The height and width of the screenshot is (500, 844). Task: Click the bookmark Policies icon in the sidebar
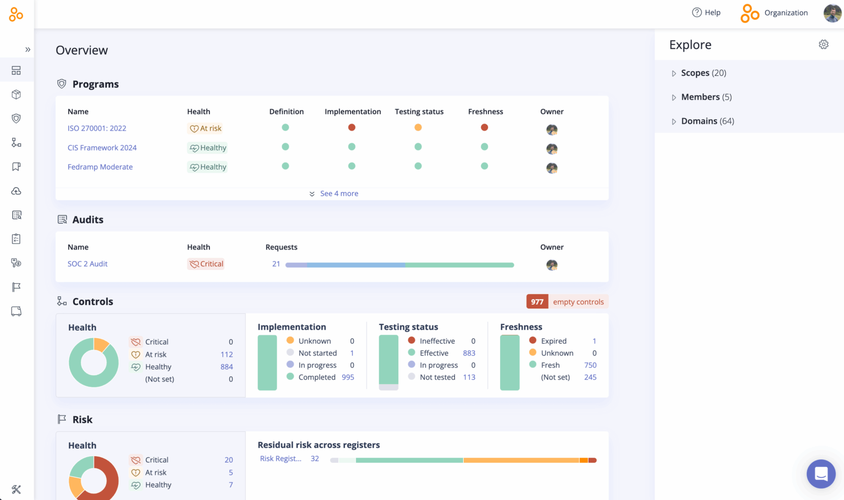pyautogui.click(x=16, y=166)
